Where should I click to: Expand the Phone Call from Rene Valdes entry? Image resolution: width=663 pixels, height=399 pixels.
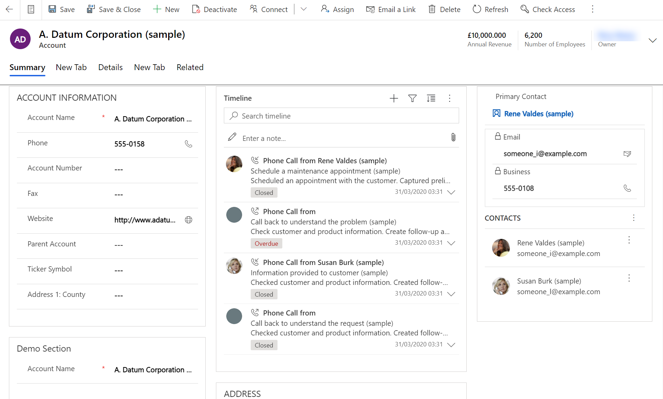click(451, 192)
